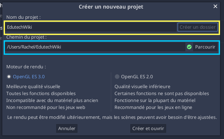The height and width of the screenshot is (139, 224).
Task: Click the Meilleure qualité visuelle description line
Action: 33,87
